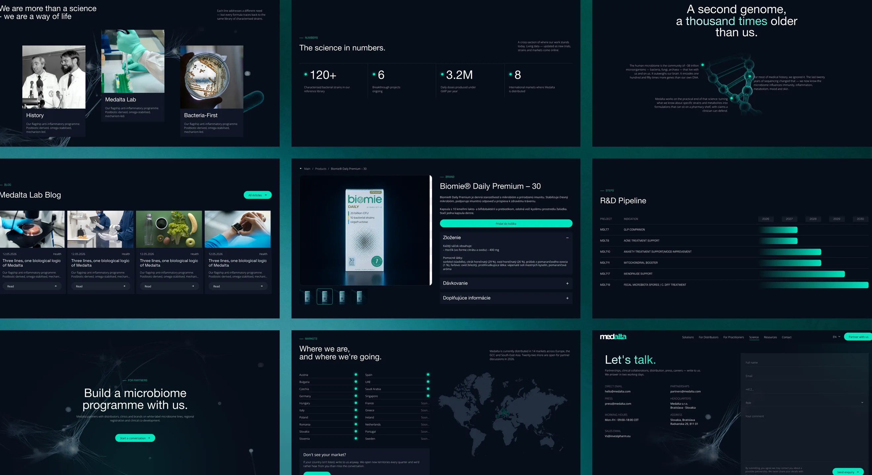Click Read button on second blog card
872x475 pixels.
tap(100, 286)
